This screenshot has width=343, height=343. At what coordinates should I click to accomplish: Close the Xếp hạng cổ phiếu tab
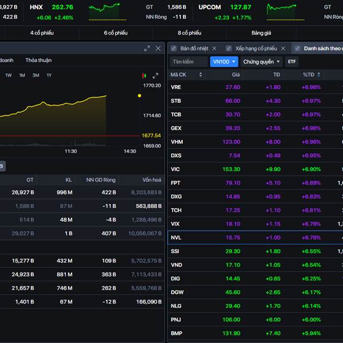pyautogui.click(x=284, y=49)
